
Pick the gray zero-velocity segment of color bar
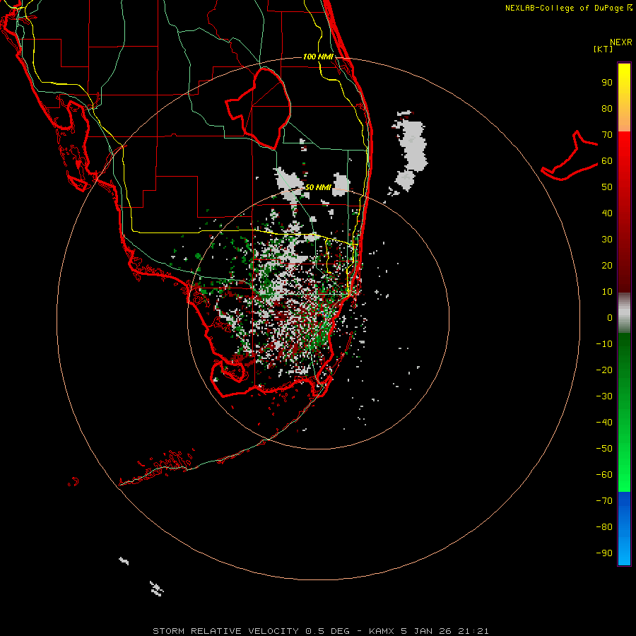click(x=624, y=313)
